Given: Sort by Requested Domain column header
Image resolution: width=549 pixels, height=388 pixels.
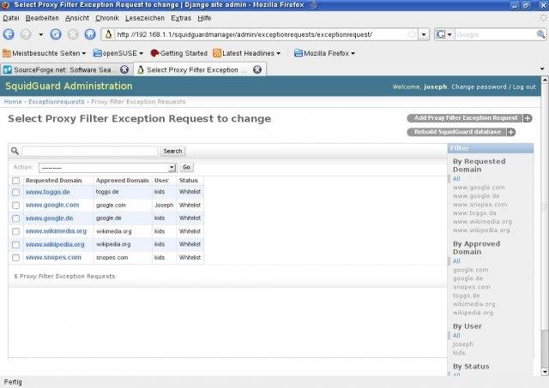Looking at the screenshot, I should [x=53, y=181].
